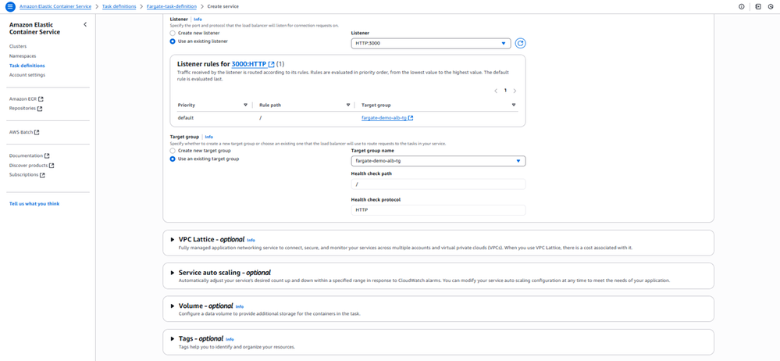Click the panel layout icon in top bar
The image size is (780, 361).
(x=758, y=6)
